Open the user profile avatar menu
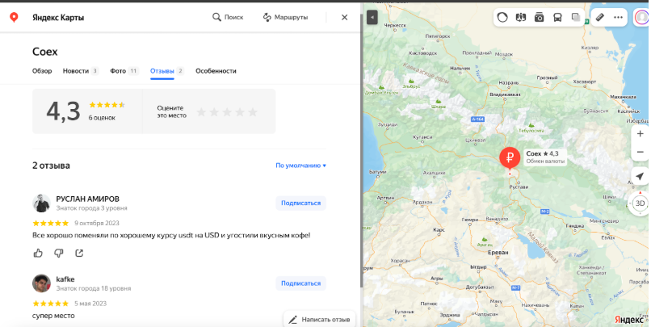 642,18
